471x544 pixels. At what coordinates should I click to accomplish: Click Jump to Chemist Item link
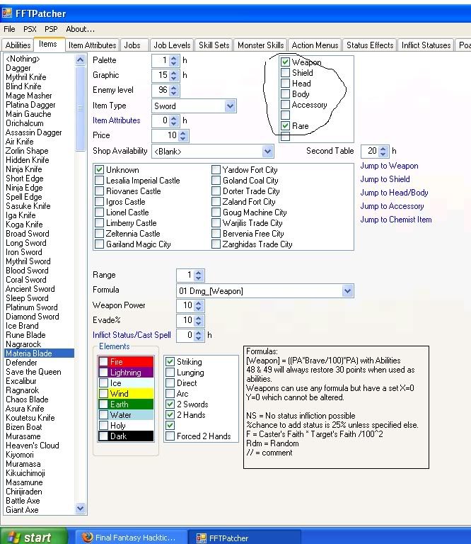396,220
